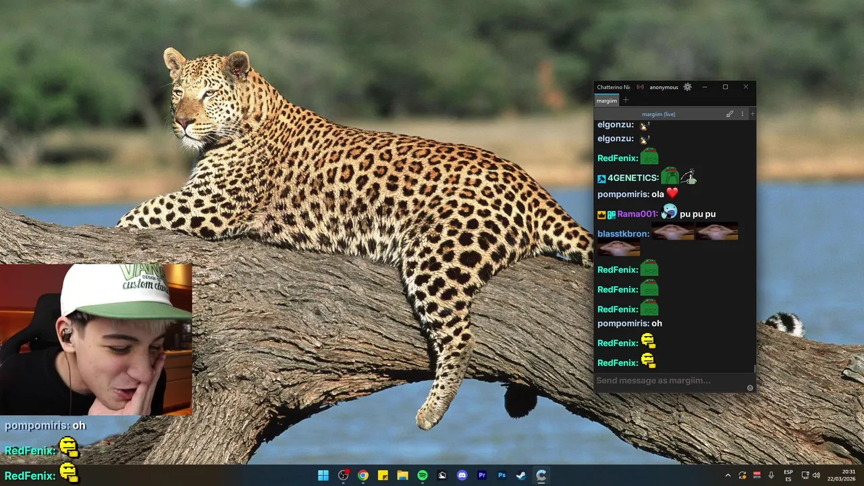The width and height of the screenshot is (864, 486).
Task: Click the crown badge beside Rama001
Action: [x=601, y=215]
